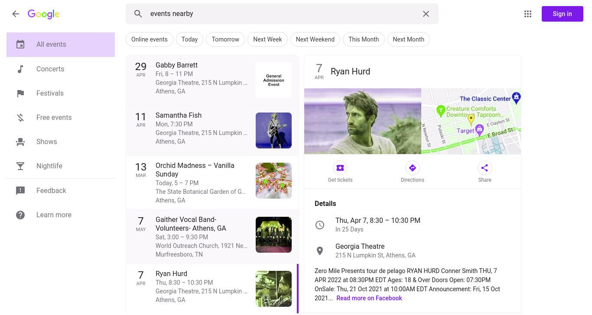Viewport: 592px width, 315px height.
Task: Click the question mark help icon
Action: tap(20, 215)
